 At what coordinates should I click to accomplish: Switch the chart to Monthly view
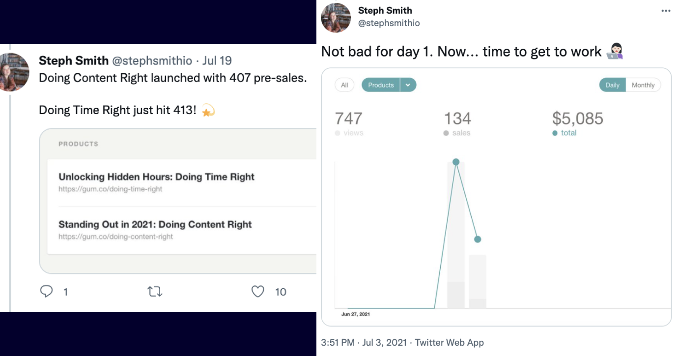pos(643,85)
